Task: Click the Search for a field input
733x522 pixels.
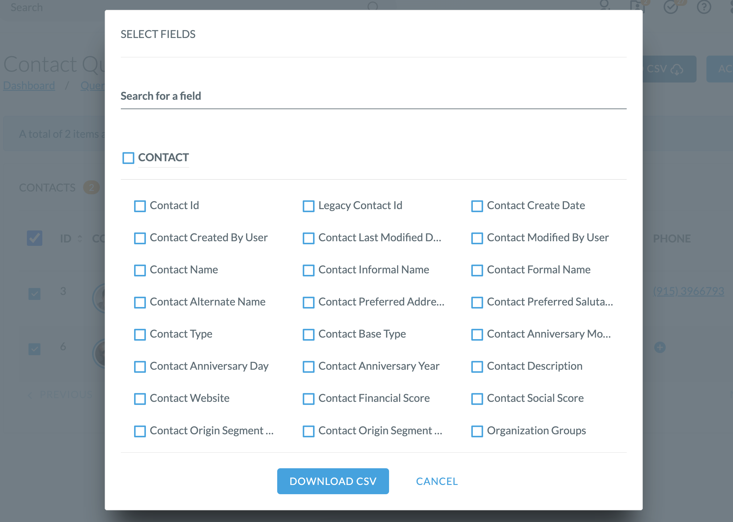Action: (x=373, y=96)
